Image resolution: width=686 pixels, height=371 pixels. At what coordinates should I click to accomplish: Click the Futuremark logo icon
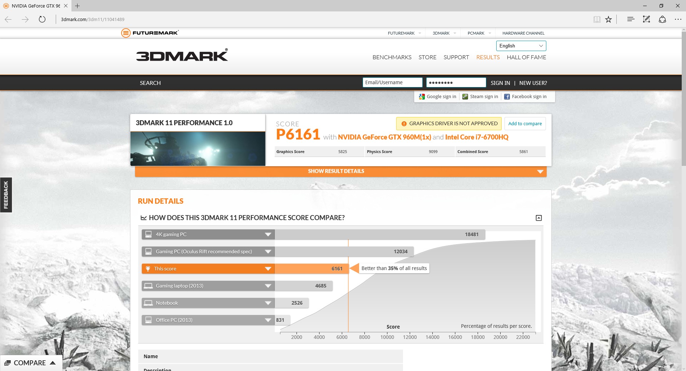coord(126,33)
